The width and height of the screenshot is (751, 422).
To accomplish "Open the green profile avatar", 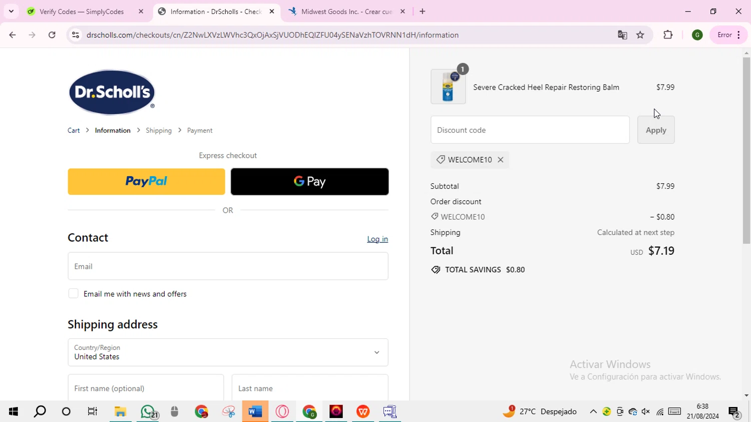I will pyautogui.click(x=697, y=35).
